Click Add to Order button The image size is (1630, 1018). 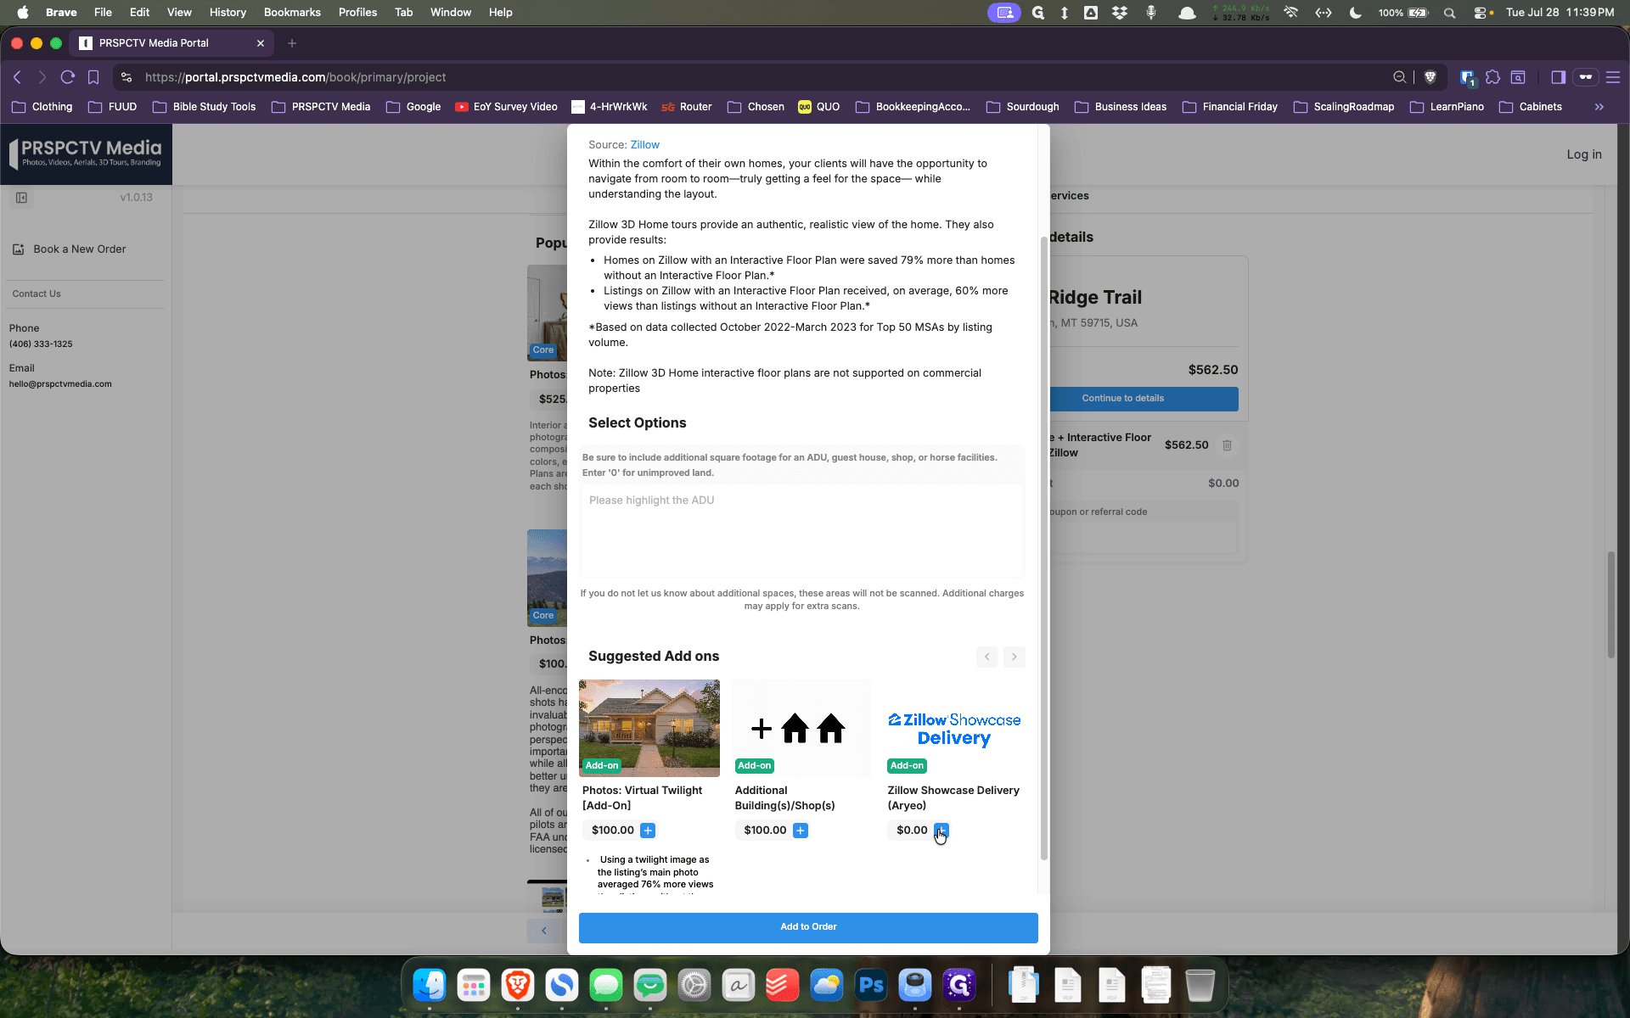tap(808, 927)
